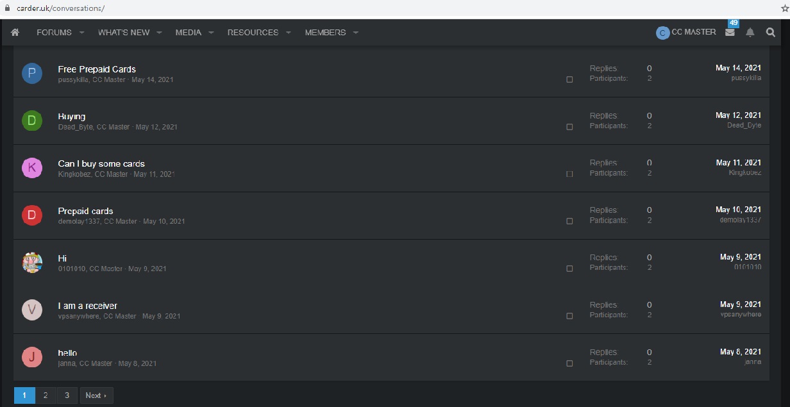Click the search magnifier icon
Viewport: 790px width, 407px height.
tap(771, 33)
